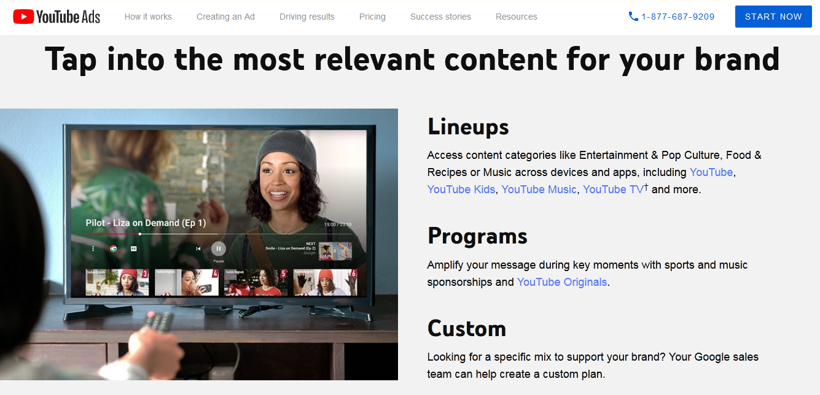The image size is (820, 395).
Task: Click the previous track icon in the player
Action: (198, 248)
